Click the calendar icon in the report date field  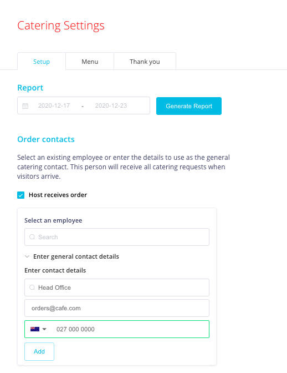pos(25,106)
